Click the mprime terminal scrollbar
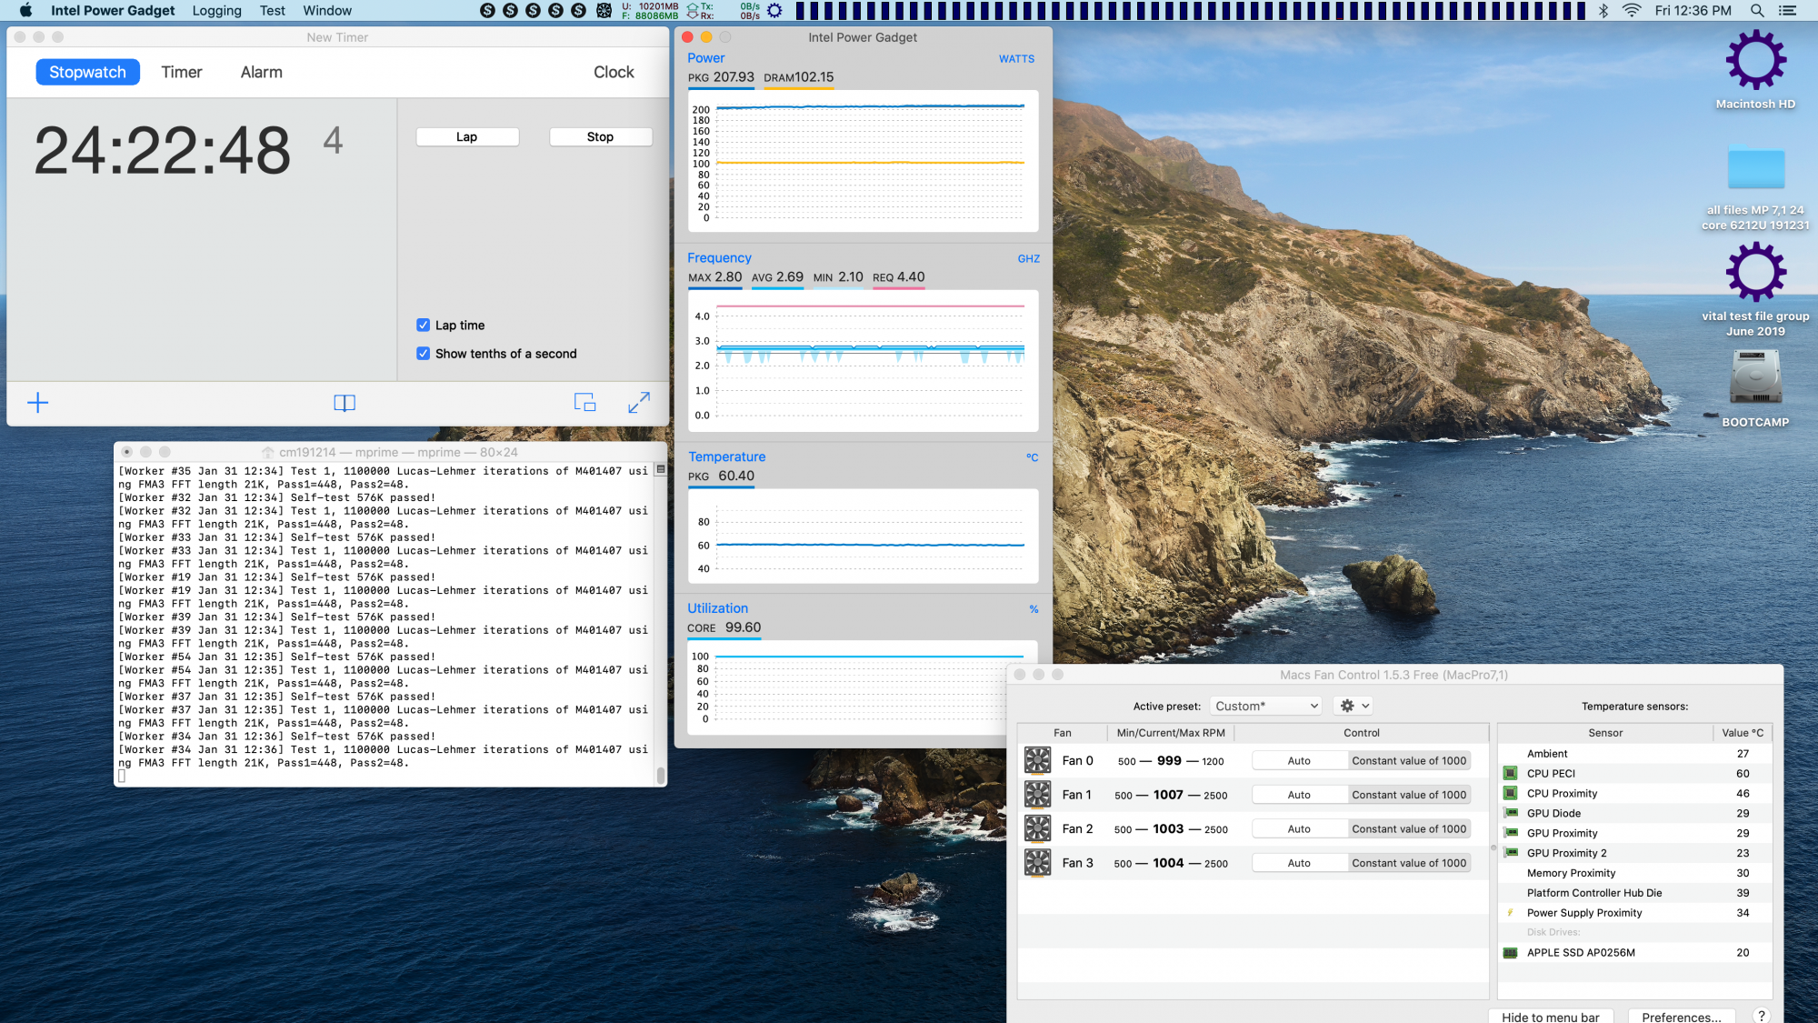Screen dimensions: 1818x1023 pos(661,775)
